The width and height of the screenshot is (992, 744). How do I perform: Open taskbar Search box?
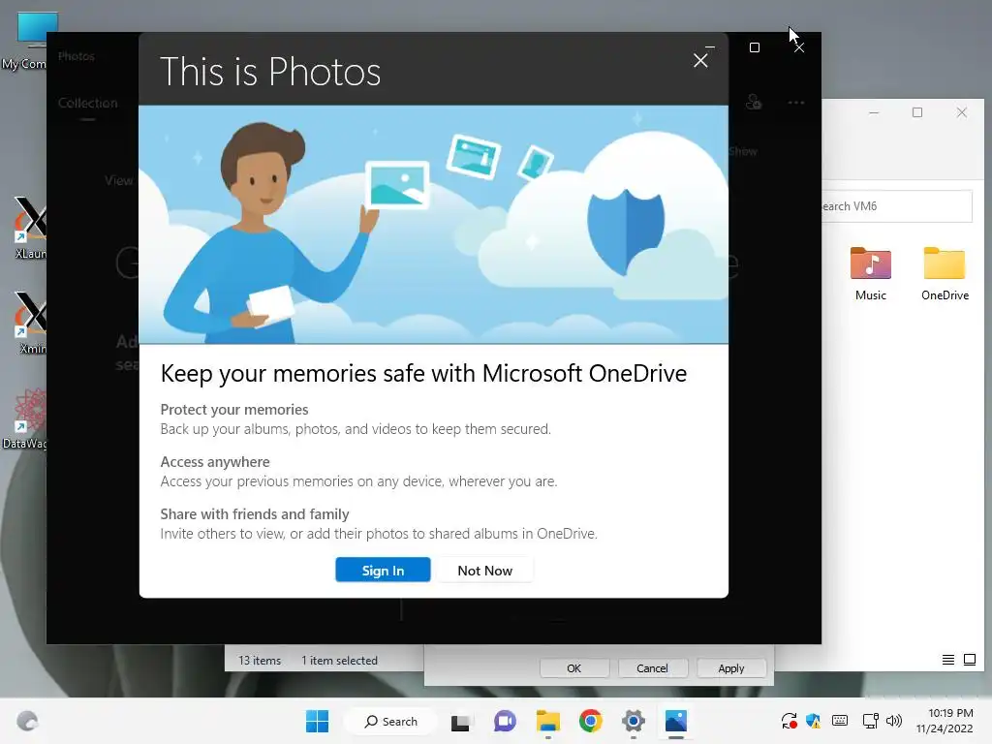tap(391, 721)
